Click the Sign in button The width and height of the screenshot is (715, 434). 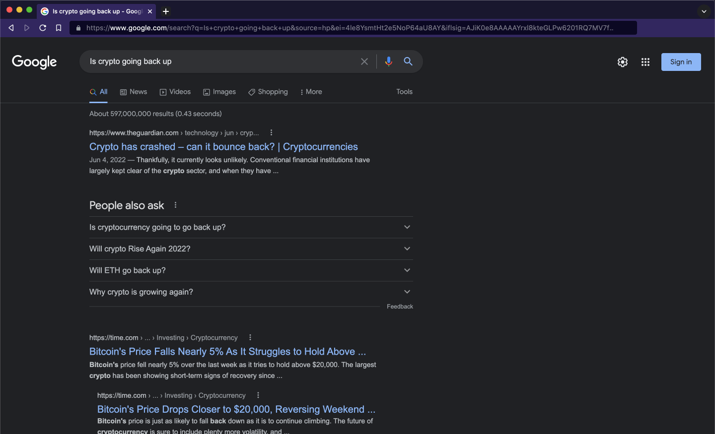(x=681, y=62)
